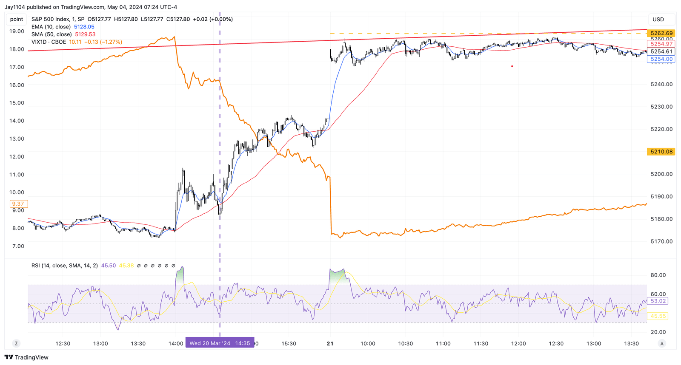Image resolution: width=681 pixels, height=365 pixels.
Task: Click the orange 5262.69 price label
Action: (x=661, y=33)
